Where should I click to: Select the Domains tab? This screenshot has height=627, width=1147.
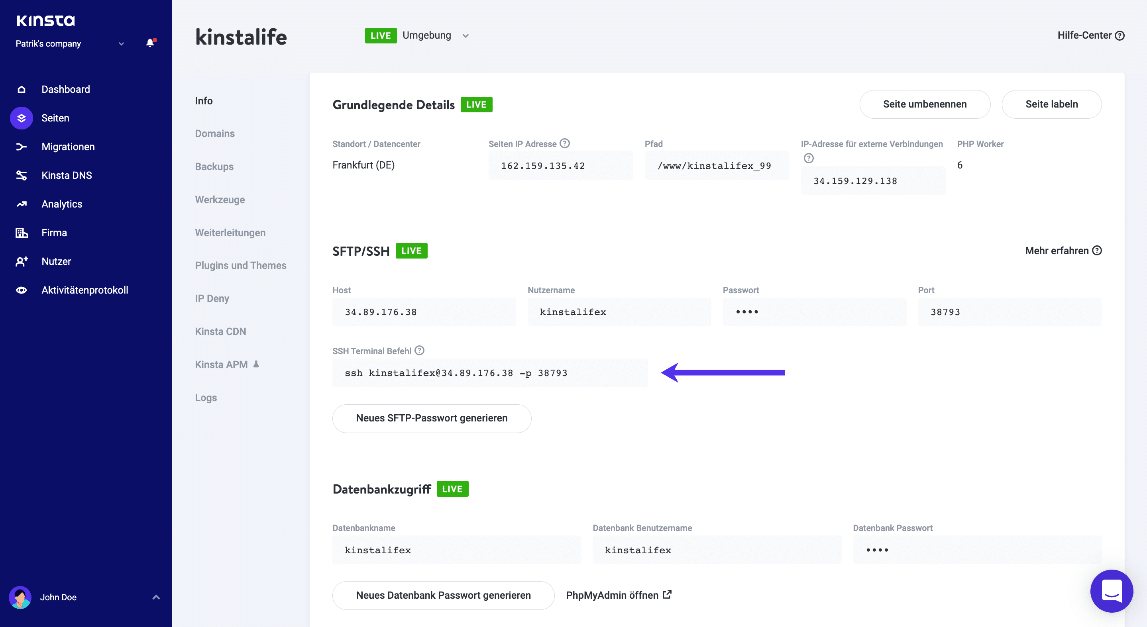(x=215, y=133)
